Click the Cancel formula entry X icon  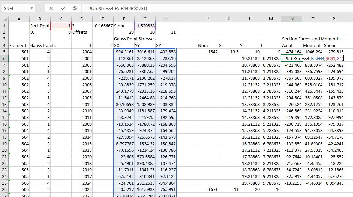point(51,8)
